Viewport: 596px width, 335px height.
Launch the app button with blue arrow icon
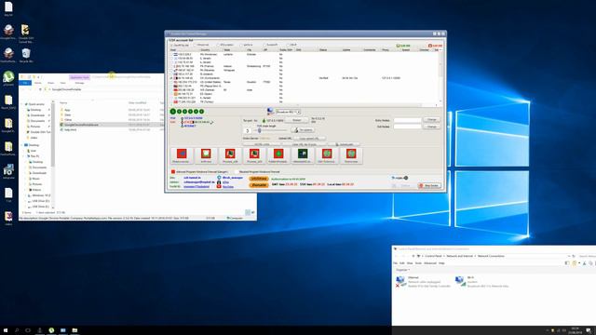(x=182, y=155)
